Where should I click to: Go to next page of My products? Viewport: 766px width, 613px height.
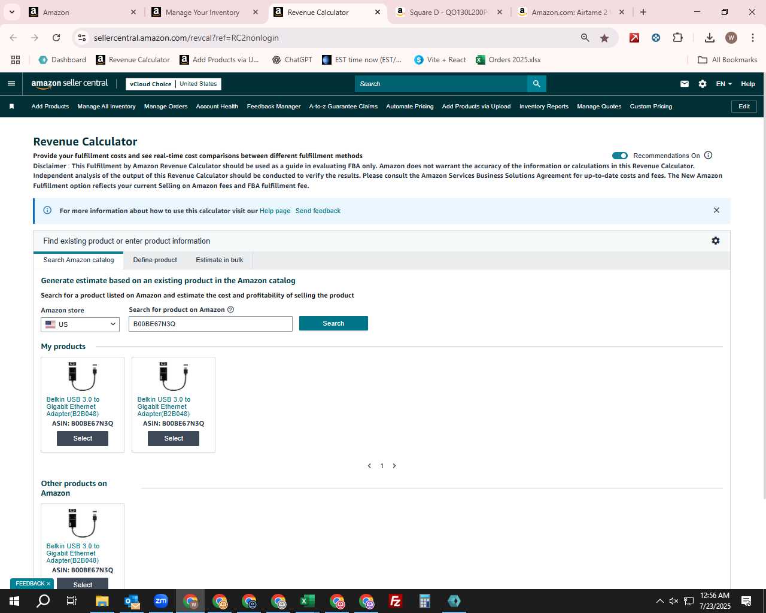point(394,466)
